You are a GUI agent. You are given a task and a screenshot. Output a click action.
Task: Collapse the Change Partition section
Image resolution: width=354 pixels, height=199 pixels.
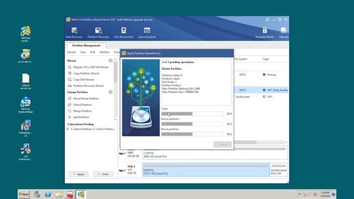(x=111, y=92)
